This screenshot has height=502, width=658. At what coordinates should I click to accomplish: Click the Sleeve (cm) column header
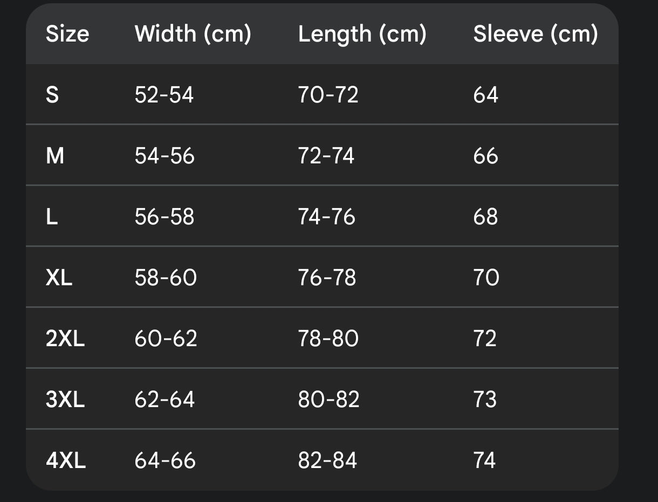(536, 34)
